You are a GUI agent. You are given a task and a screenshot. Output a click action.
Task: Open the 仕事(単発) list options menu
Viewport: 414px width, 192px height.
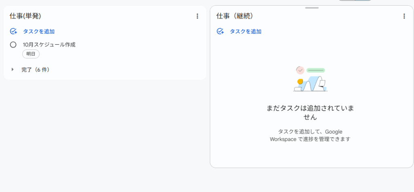197,16
